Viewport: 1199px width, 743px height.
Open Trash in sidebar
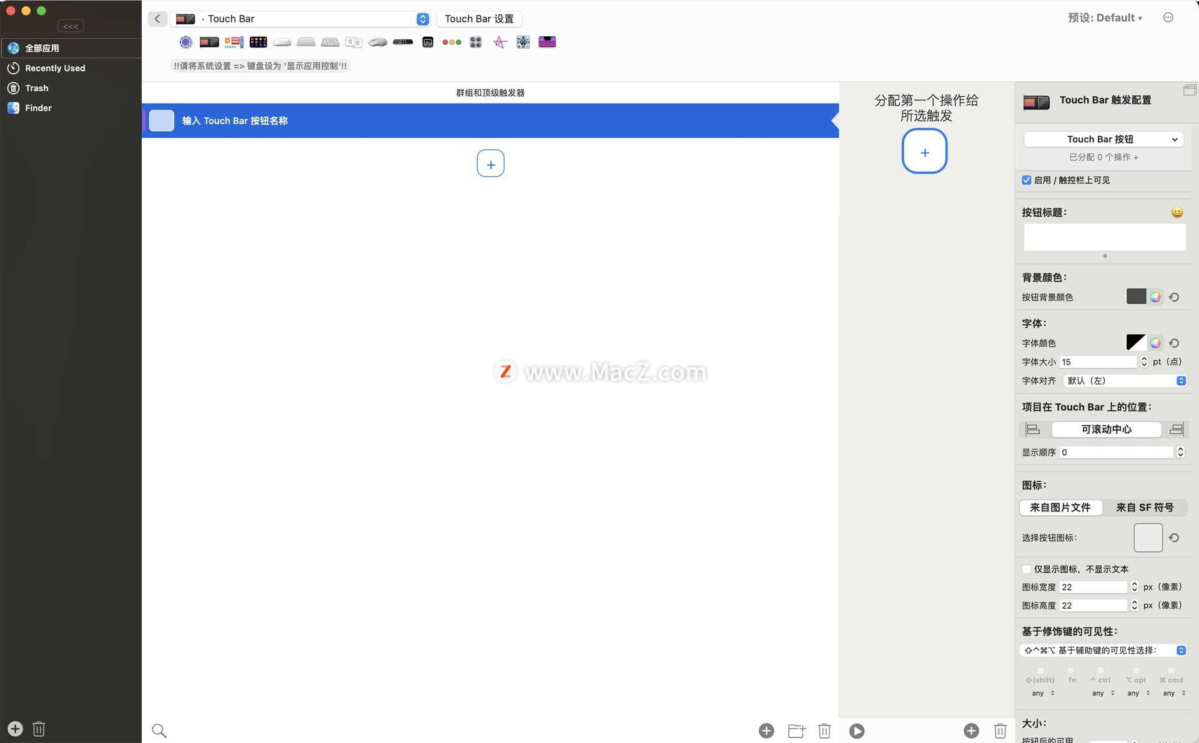tap(71, 88)
